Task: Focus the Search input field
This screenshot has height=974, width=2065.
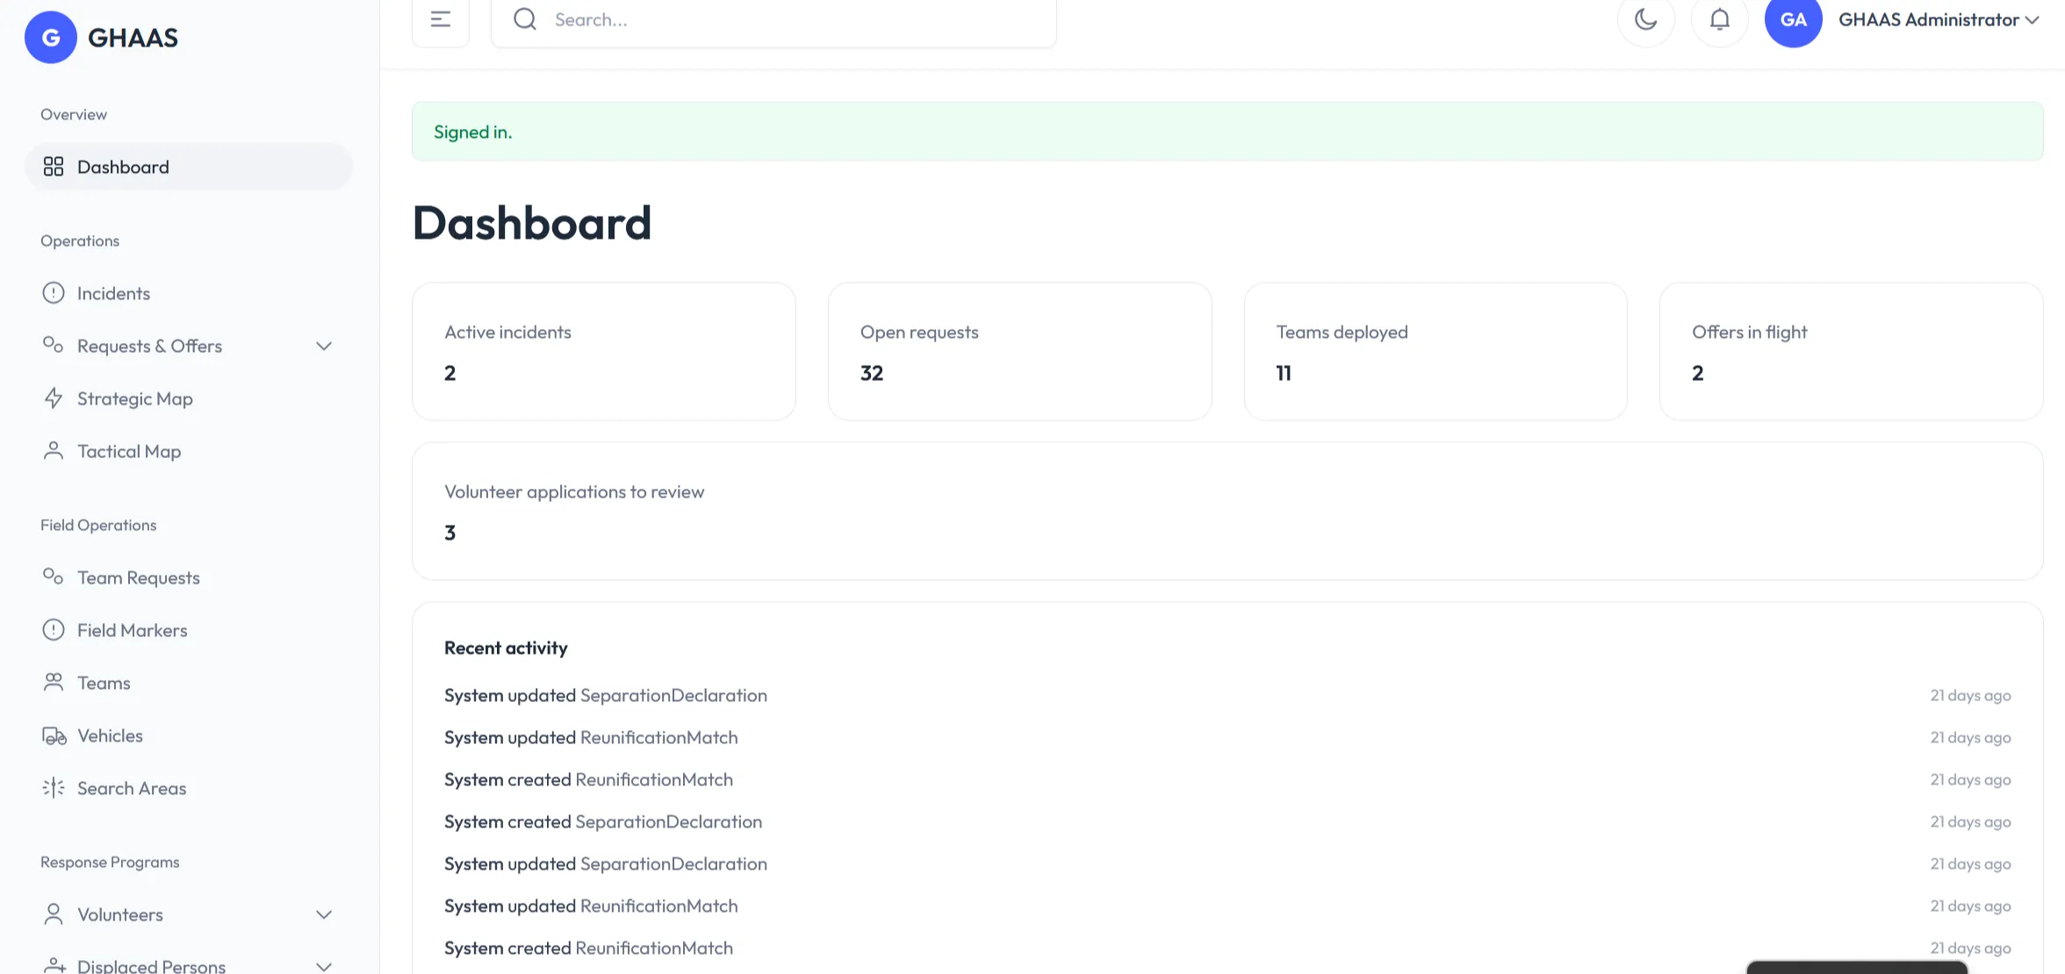Action: pos(773,19)
